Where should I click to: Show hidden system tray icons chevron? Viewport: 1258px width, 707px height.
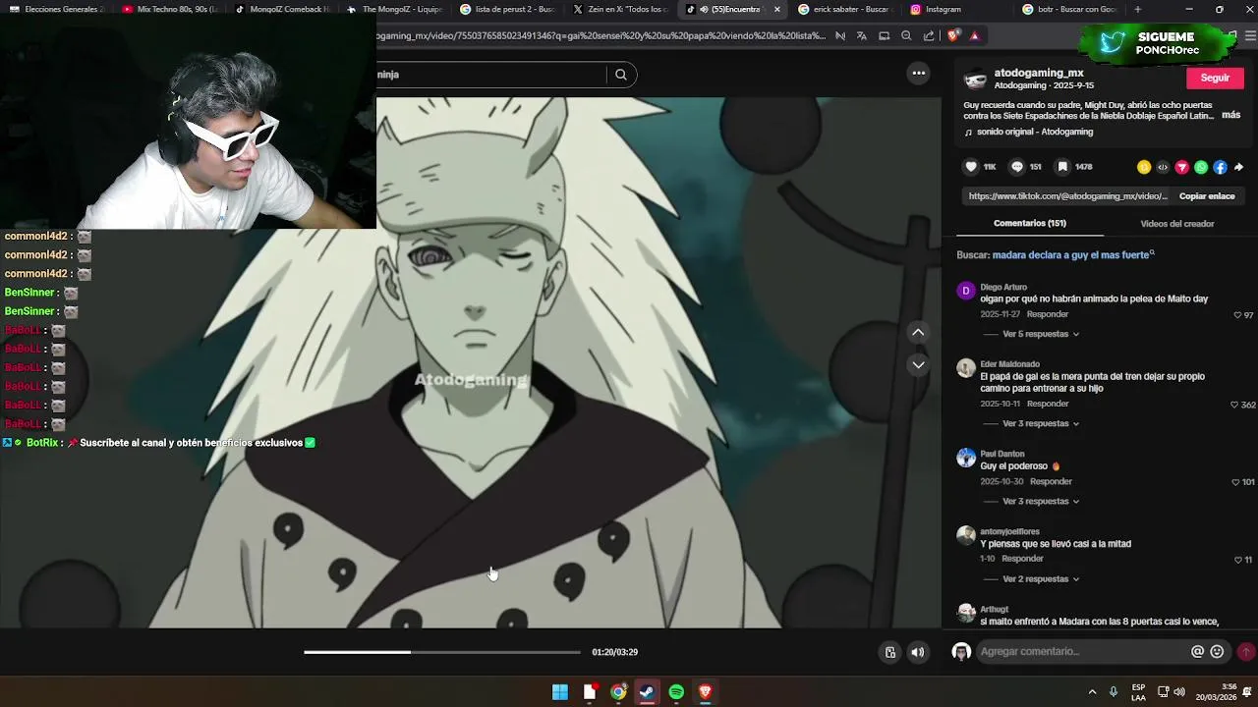[x=1092, y=691]
